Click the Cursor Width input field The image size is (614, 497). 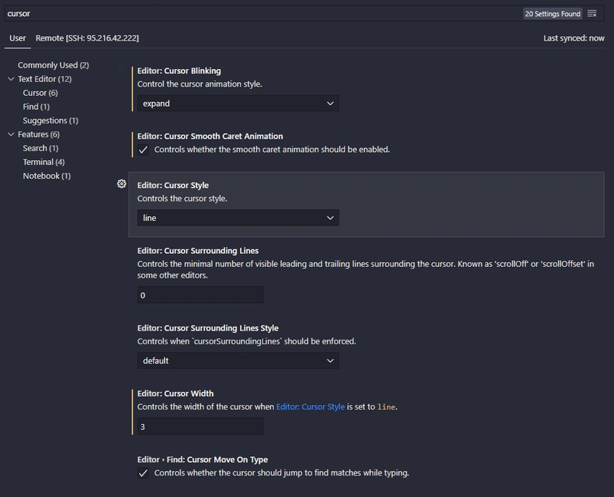pos(200,426)
